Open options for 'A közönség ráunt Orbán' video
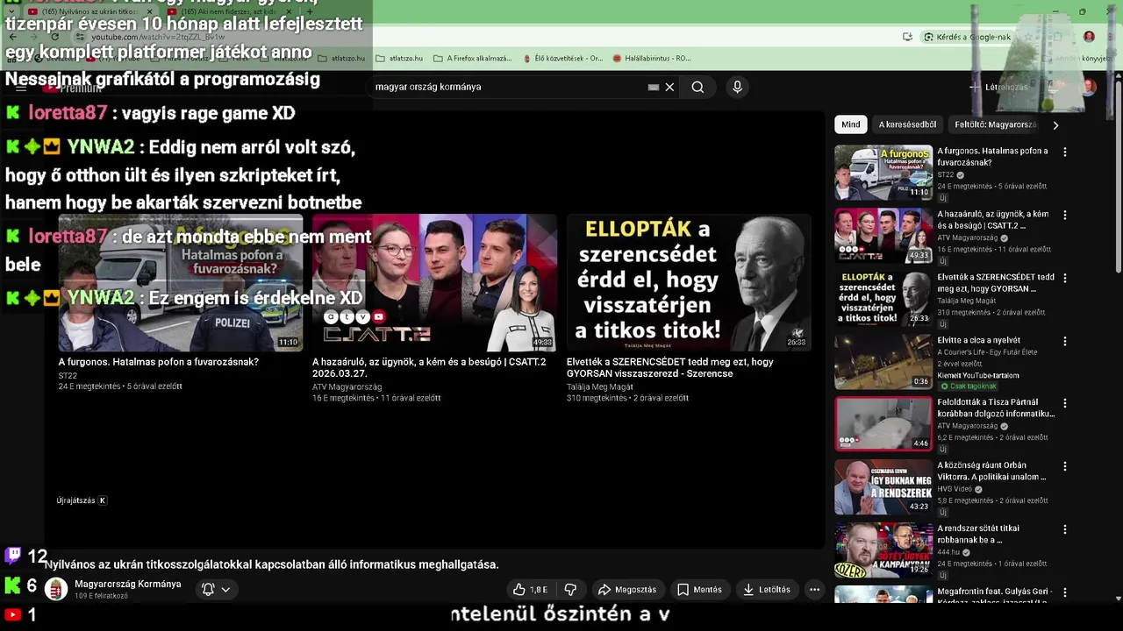1123x631 pixels. 1065,467
